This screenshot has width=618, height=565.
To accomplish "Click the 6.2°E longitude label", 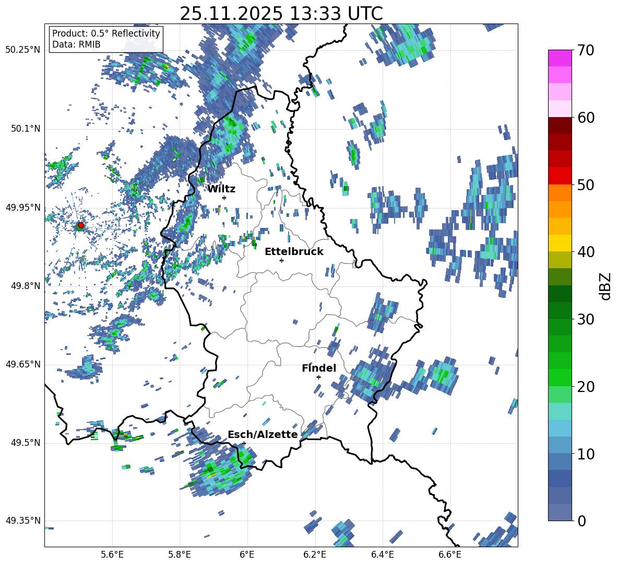I will coord(315,555).
